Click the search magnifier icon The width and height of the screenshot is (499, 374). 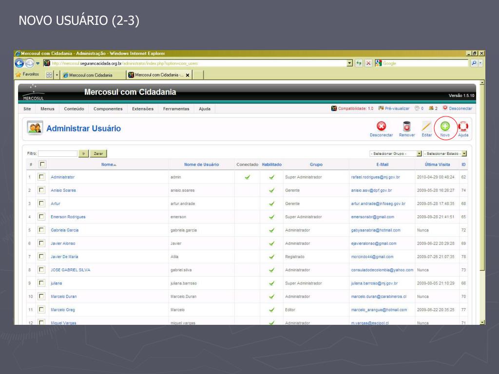(x=474, y=63)
